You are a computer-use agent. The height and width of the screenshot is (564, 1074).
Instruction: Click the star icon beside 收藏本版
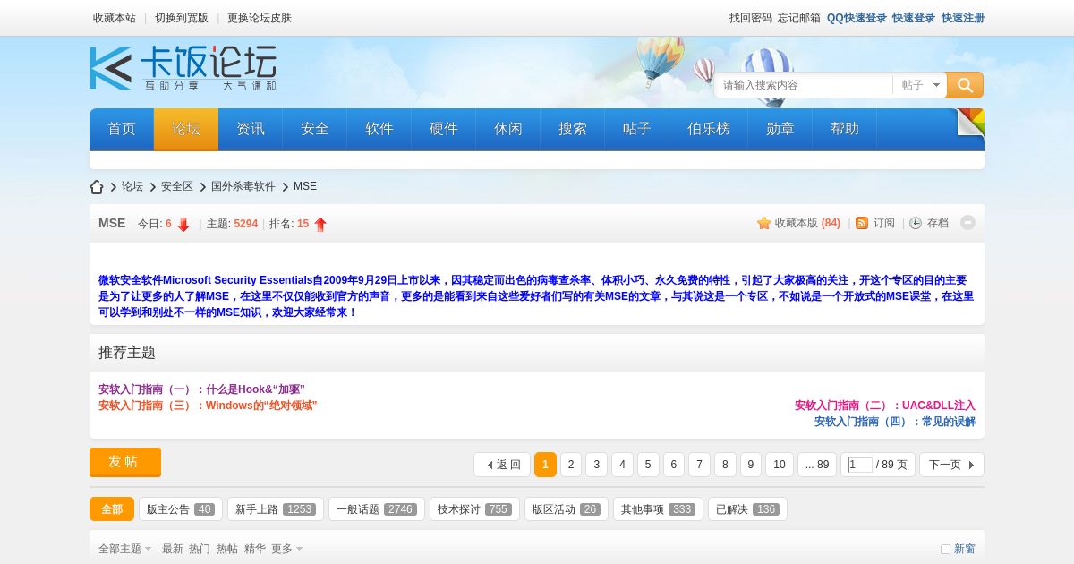pos(763,223)
